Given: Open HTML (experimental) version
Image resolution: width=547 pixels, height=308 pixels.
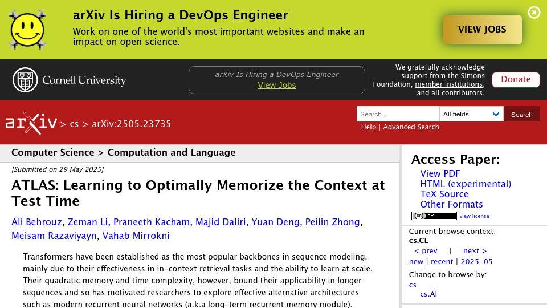Looking at the screenshot, I should click(466, 184).
